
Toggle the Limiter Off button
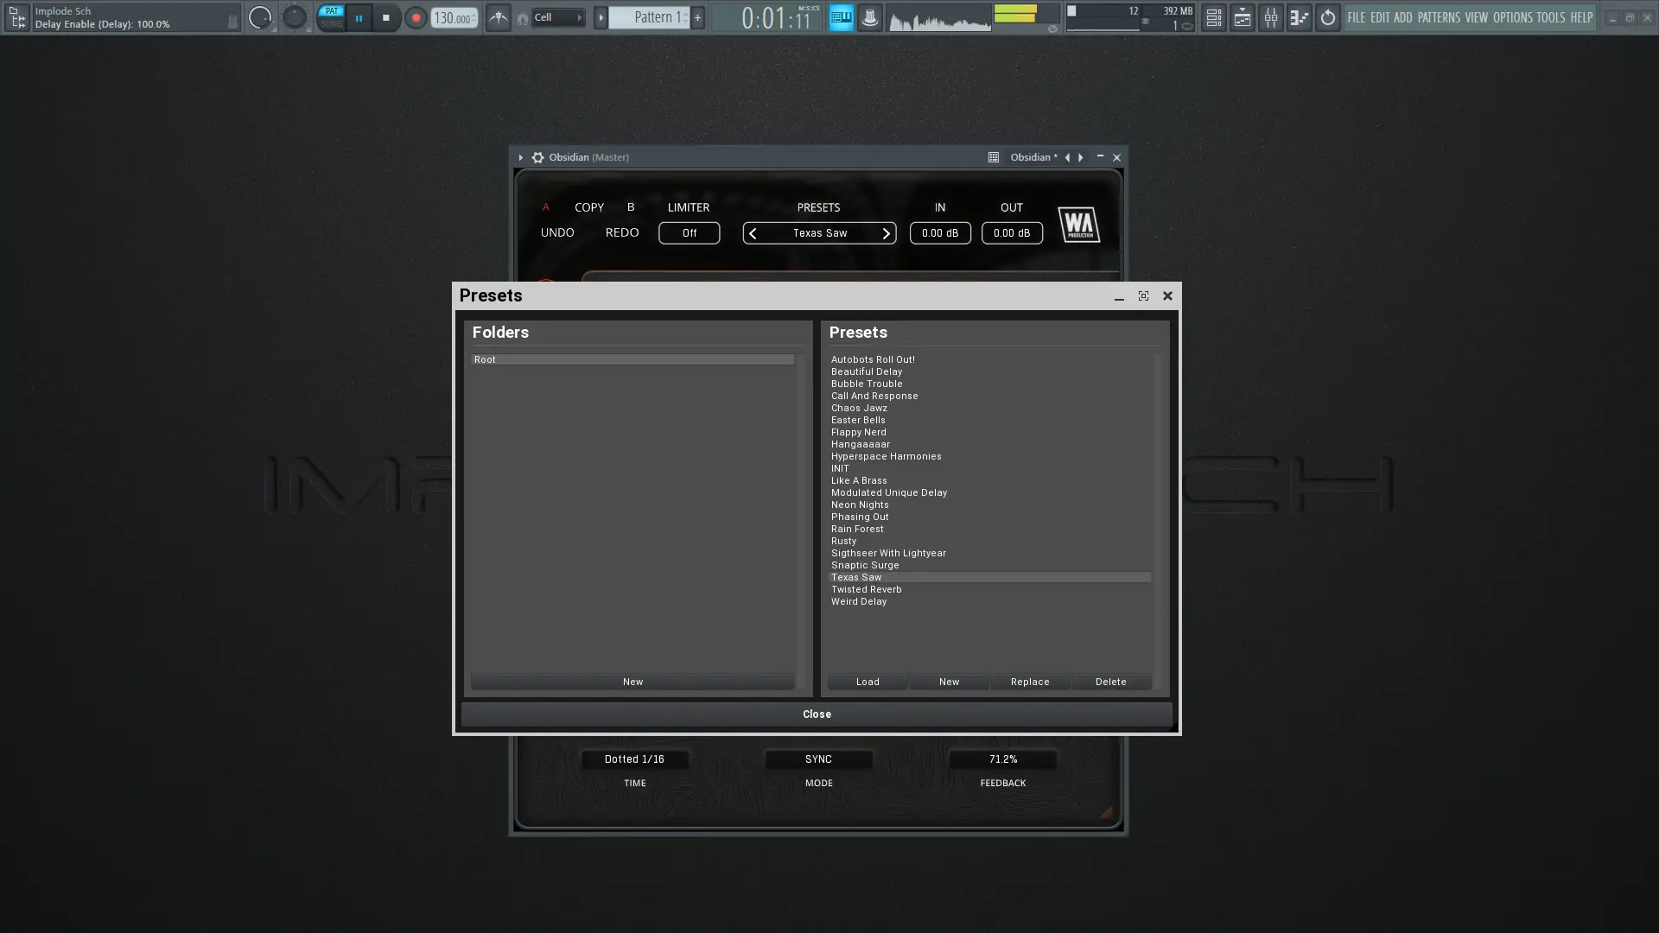tap(689, 233)
